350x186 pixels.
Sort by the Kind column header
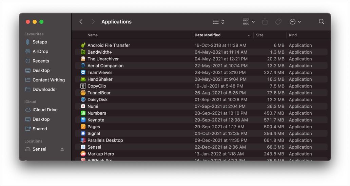(x=293, y=35)
